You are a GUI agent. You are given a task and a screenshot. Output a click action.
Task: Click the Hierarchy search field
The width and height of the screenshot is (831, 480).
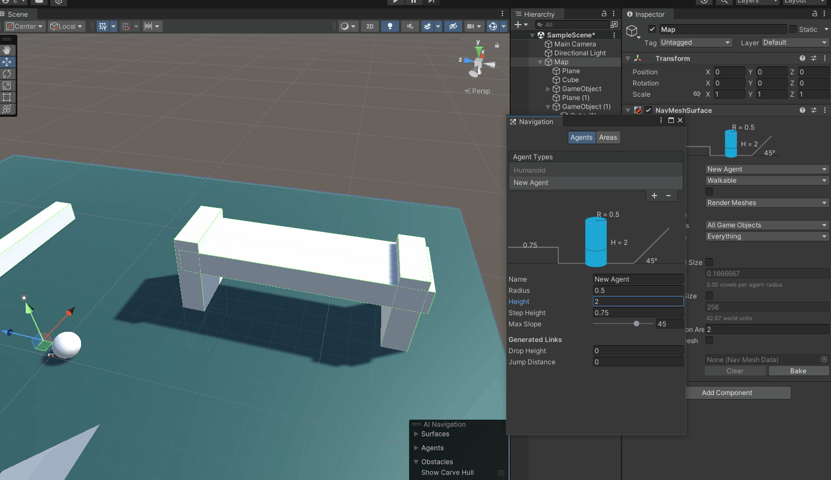(x=572, y=25)
